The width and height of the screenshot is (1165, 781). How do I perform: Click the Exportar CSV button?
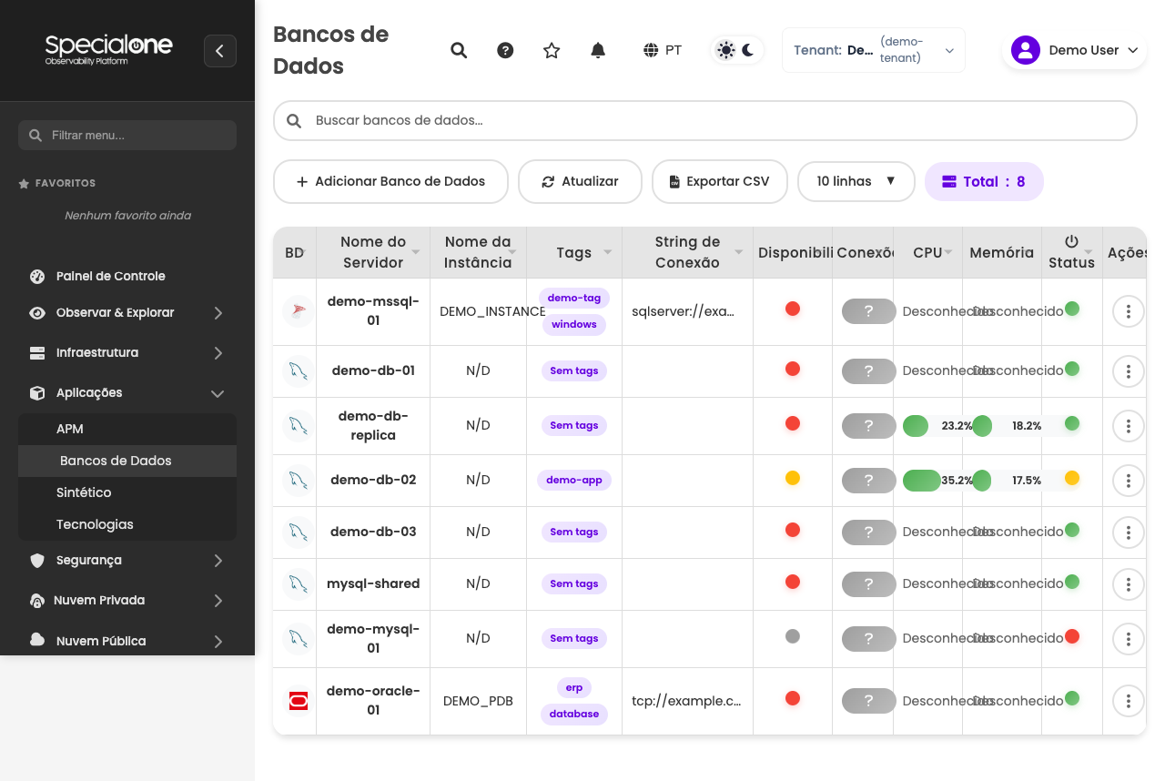(720, 181)
